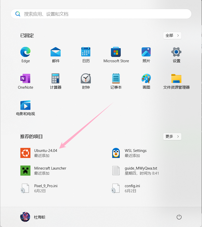Viewport: 202px width, 227px height.
Task: Launch OneNote from pinned apps
Action: (25, 78)
